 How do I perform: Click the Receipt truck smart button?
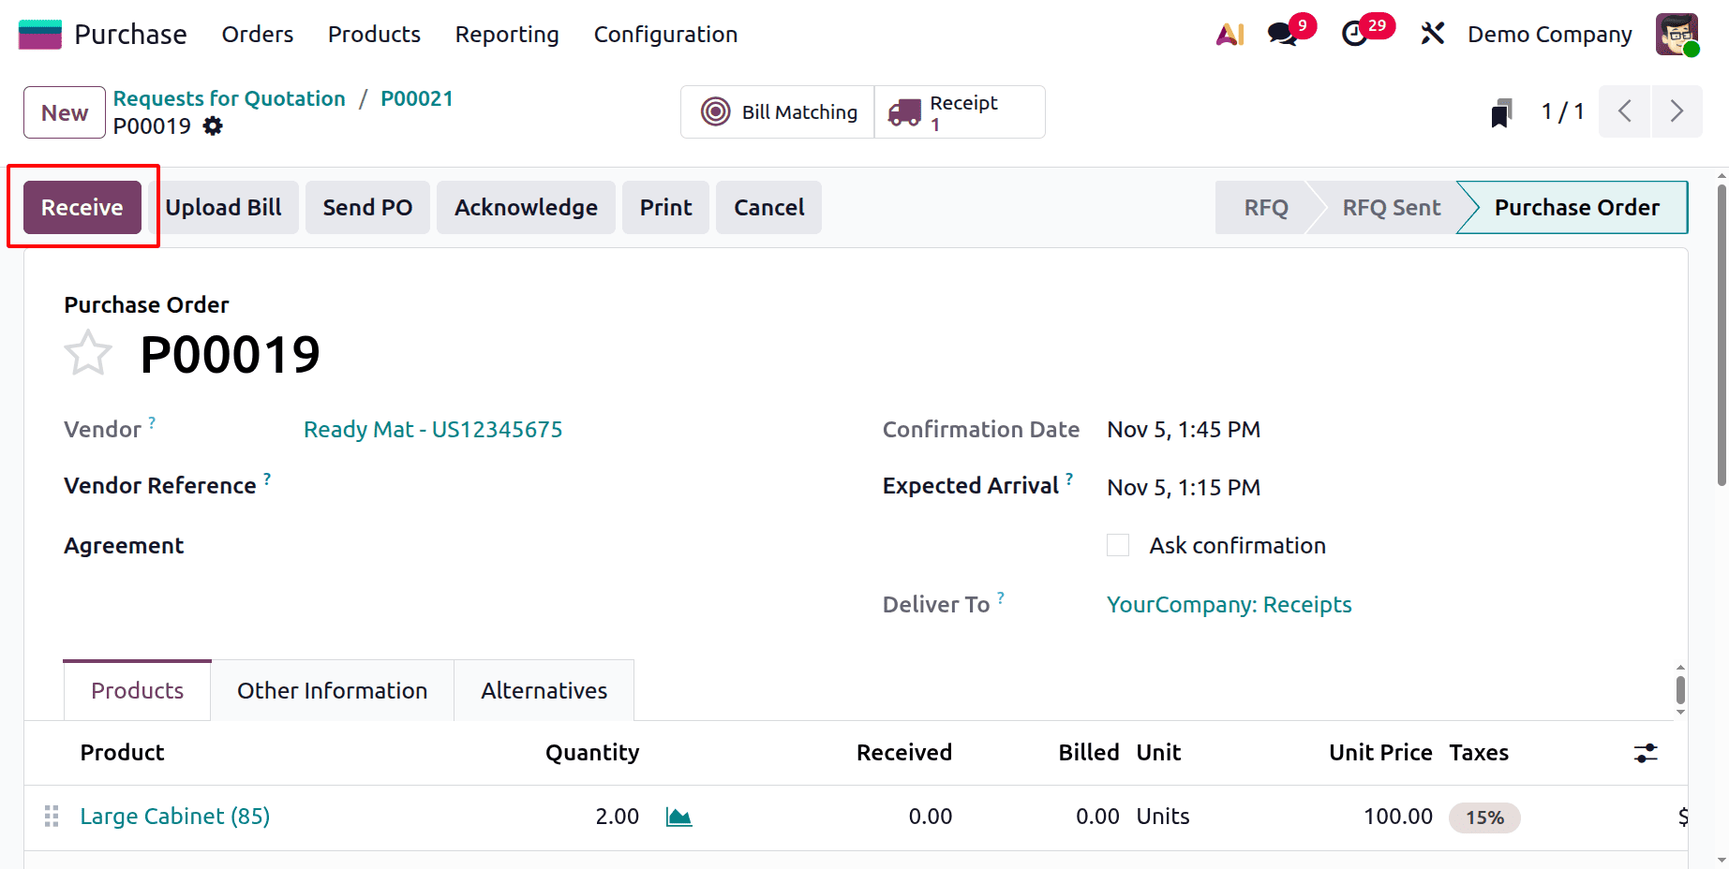click(x=959, y=110)
